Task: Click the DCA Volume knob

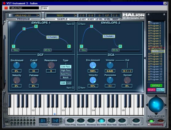Action: pos(110,65)
